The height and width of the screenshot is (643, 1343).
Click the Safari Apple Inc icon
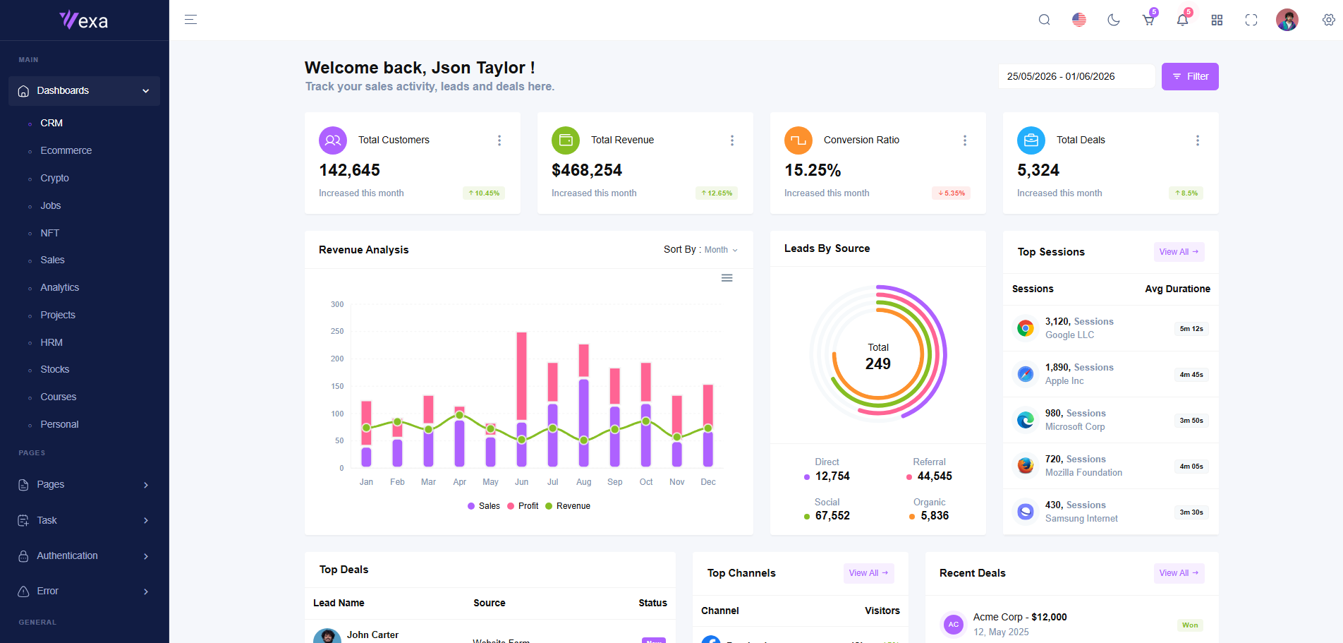click(1026, 374)
